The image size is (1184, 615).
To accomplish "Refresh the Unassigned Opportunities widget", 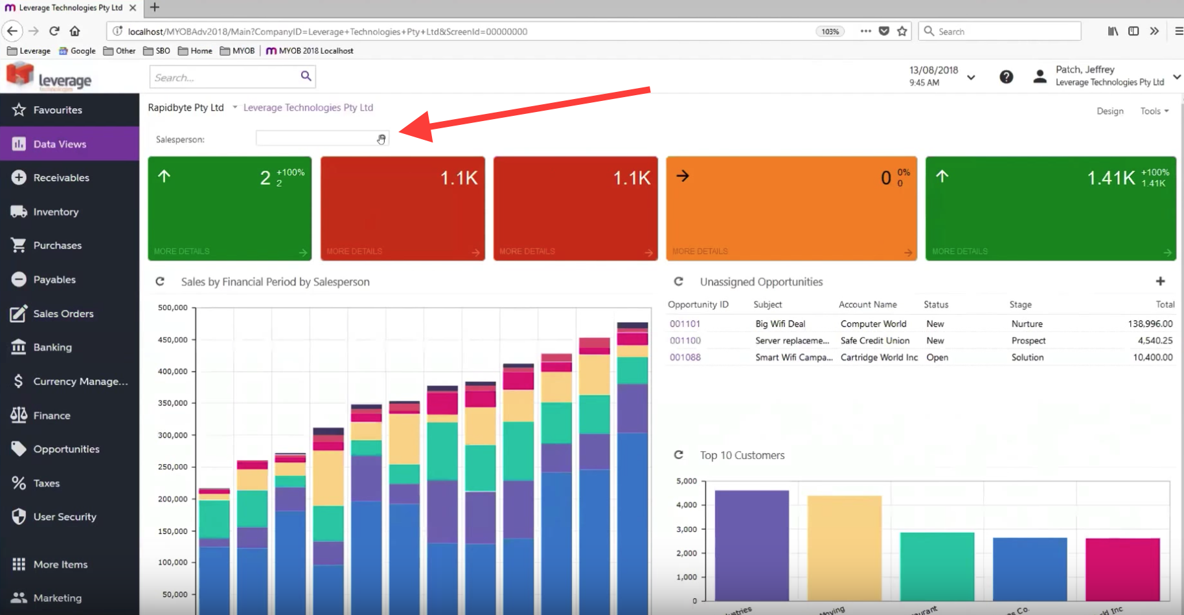I will tap(679, 282).
